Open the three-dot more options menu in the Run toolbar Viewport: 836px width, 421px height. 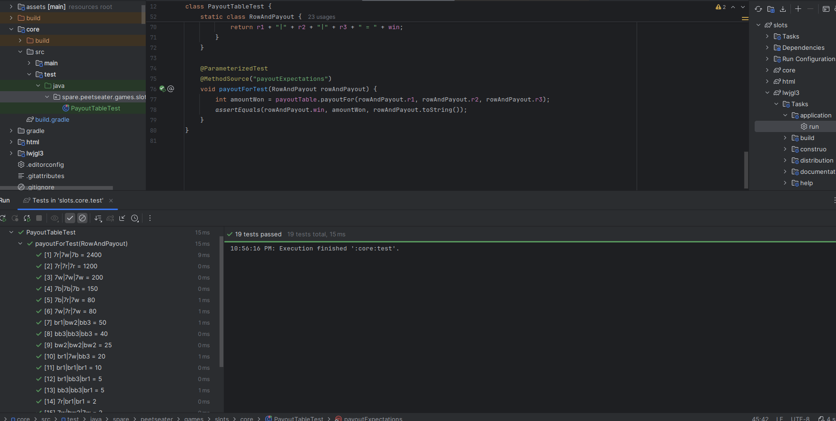pyautogui.click(x=150, y=218)
